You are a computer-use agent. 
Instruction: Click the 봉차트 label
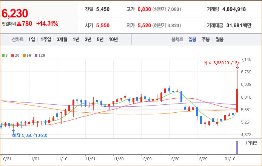pos(177,39)
